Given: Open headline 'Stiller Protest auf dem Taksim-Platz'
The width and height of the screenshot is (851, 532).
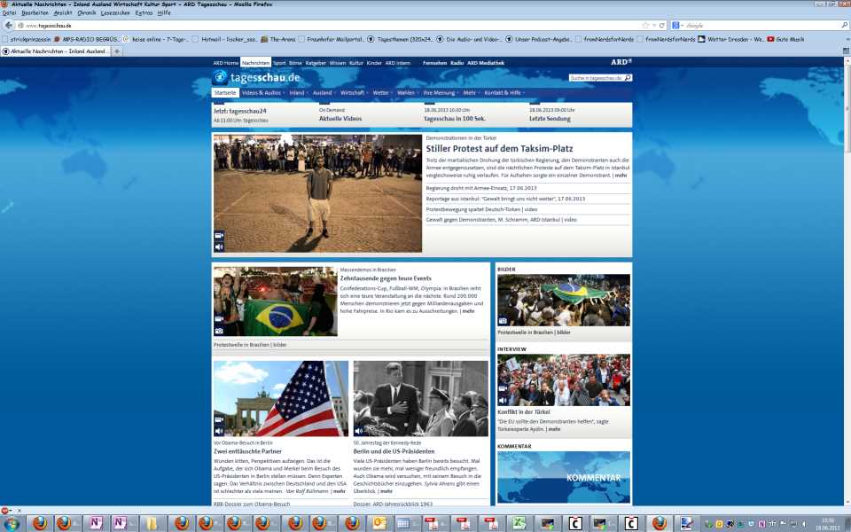Looking at the screenshot, I should [499, 148].
